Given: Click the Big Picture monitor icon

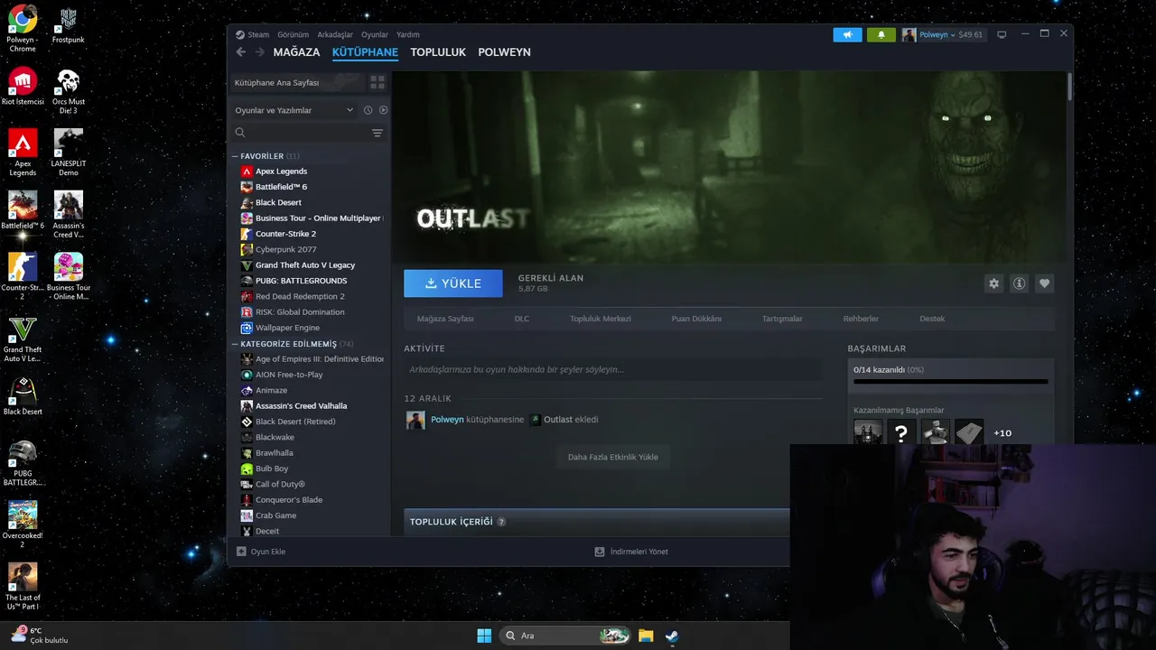Looking at the screenshot, I should 1002,34.
